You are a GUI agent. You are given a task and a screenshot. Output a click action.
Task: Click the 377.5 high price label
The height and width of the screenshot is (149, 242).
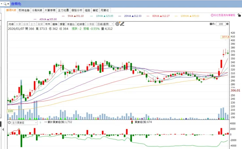(x=225, y=37)
